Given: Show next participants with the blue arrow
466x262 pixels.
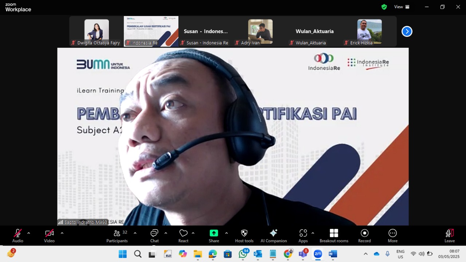Looking at the screenshot, I should tap(407, 31).
